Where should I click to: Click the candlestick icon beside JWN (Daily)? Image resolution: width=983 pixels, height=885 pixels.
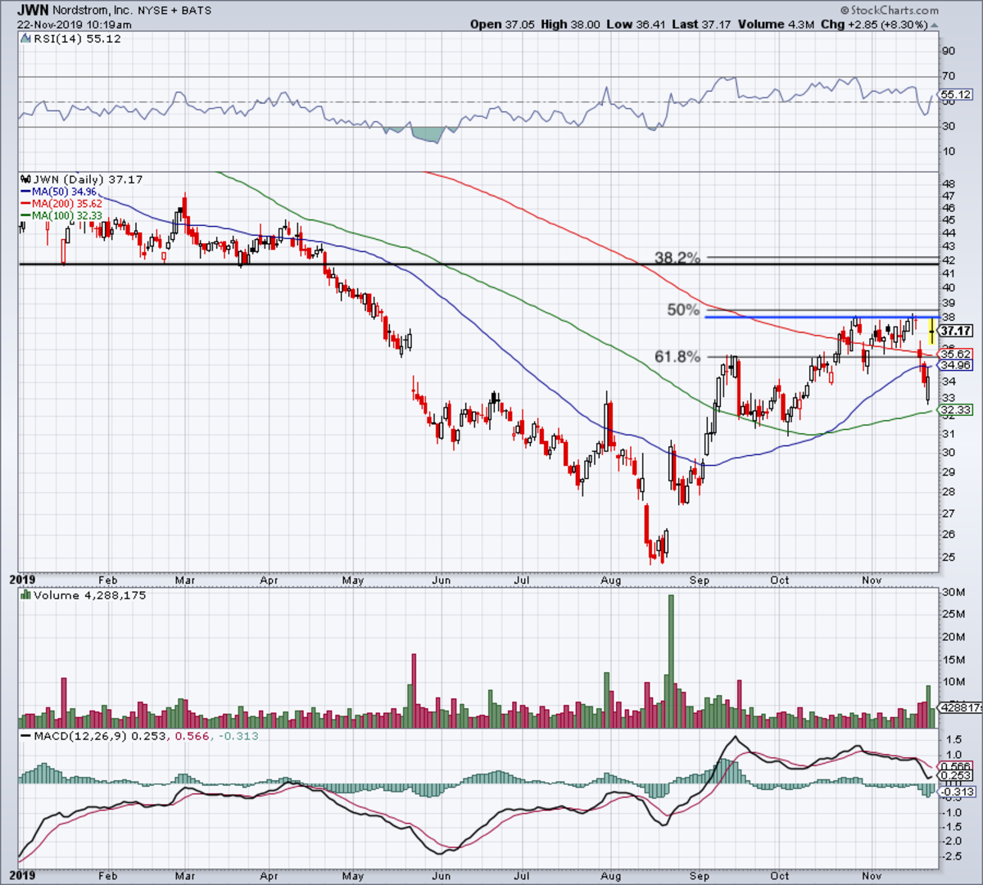pyautogui.click(x=25, y=179)
